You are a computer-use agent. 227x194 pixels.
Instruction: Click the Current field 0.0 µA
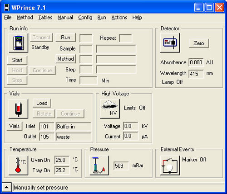(131, 136)
